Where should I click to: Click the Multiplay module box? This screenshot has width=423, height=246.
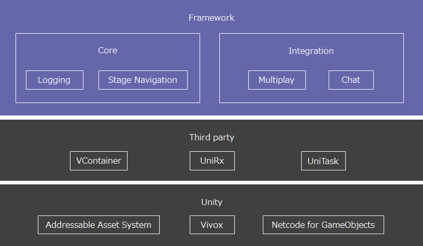coord(277,80)
